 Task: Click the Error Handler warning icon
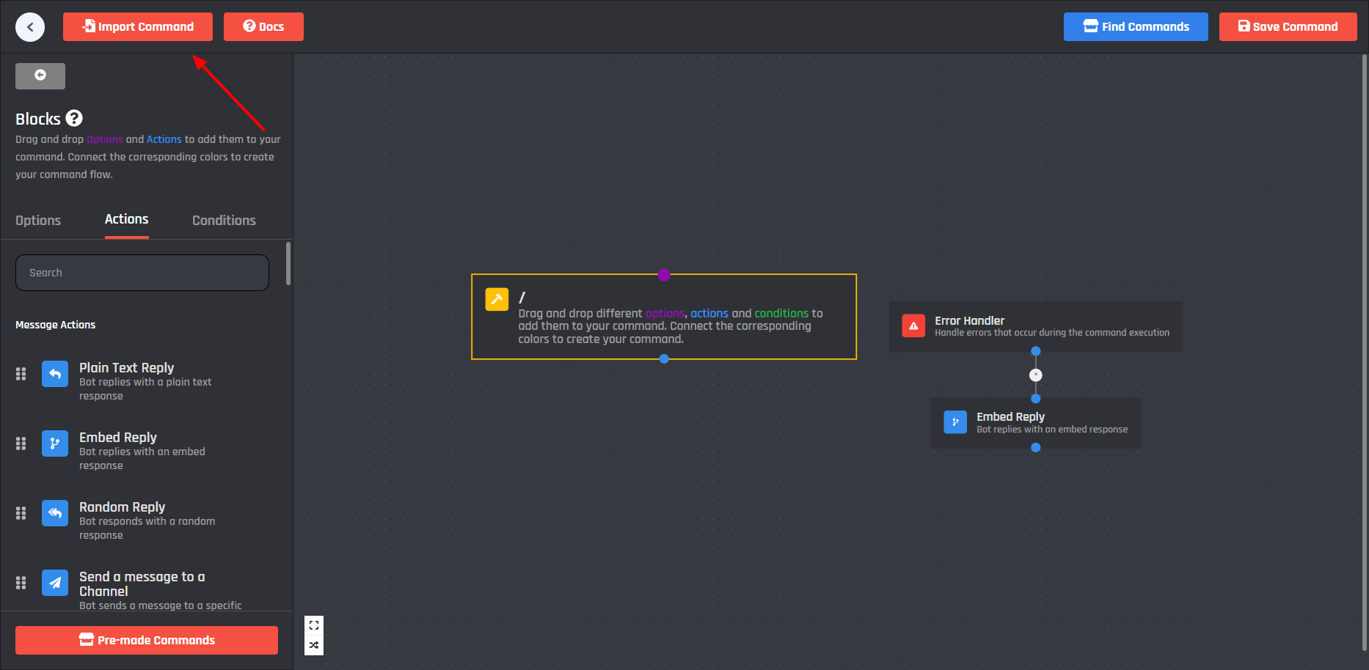(913, 326)
